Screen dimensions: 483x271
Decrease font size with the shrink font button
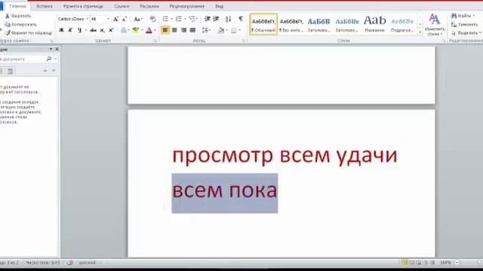coord(125,19)
